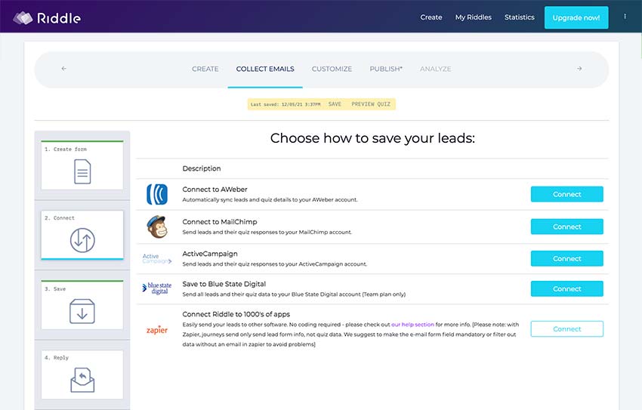Click the MailChimp monkey logo
642x410 pixels.
(157, 227)
